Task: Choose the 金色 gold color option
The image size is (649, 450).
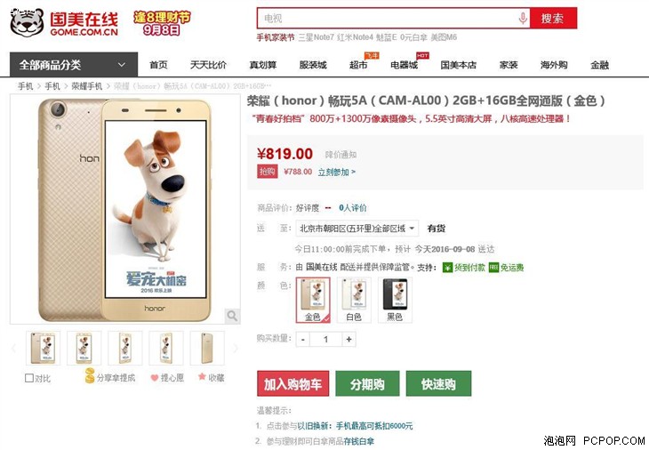Action: coord(313,300)
